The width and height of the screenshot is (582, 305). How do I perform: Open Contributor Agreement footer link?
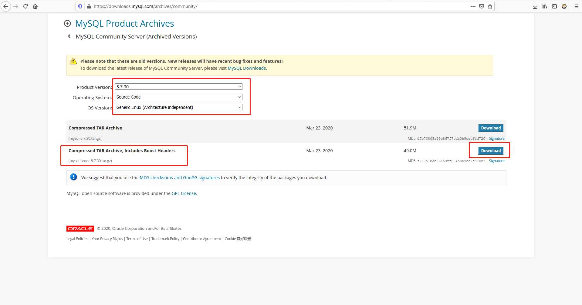202,239
